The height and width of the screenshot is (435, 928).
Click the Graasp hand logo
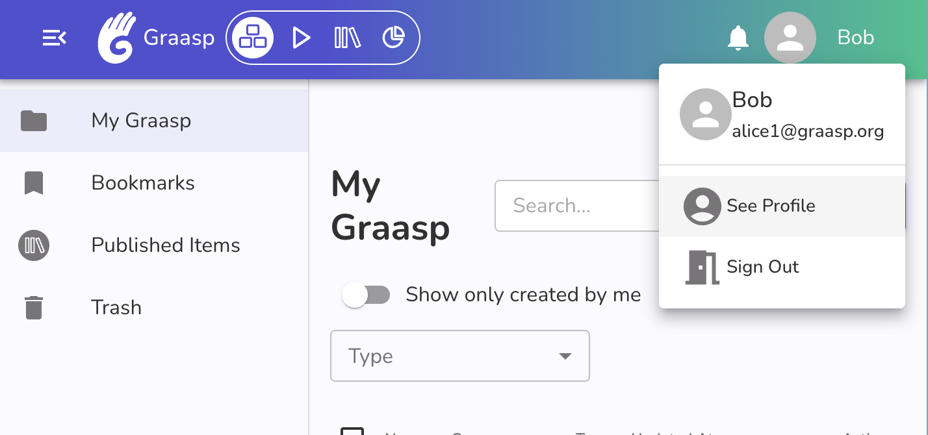116,37
